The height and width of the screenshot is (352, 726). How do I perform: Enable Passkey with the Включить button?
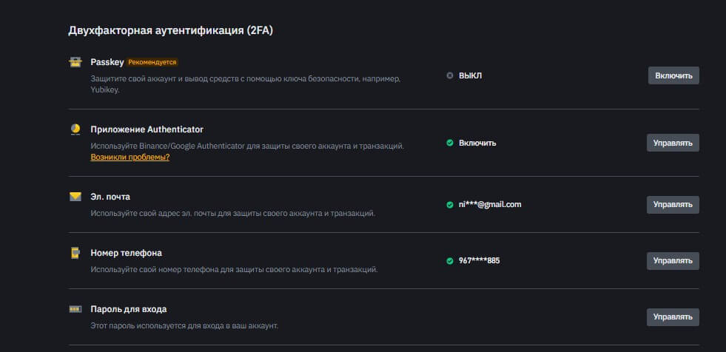pyautogui.click(x=673, y=75)
